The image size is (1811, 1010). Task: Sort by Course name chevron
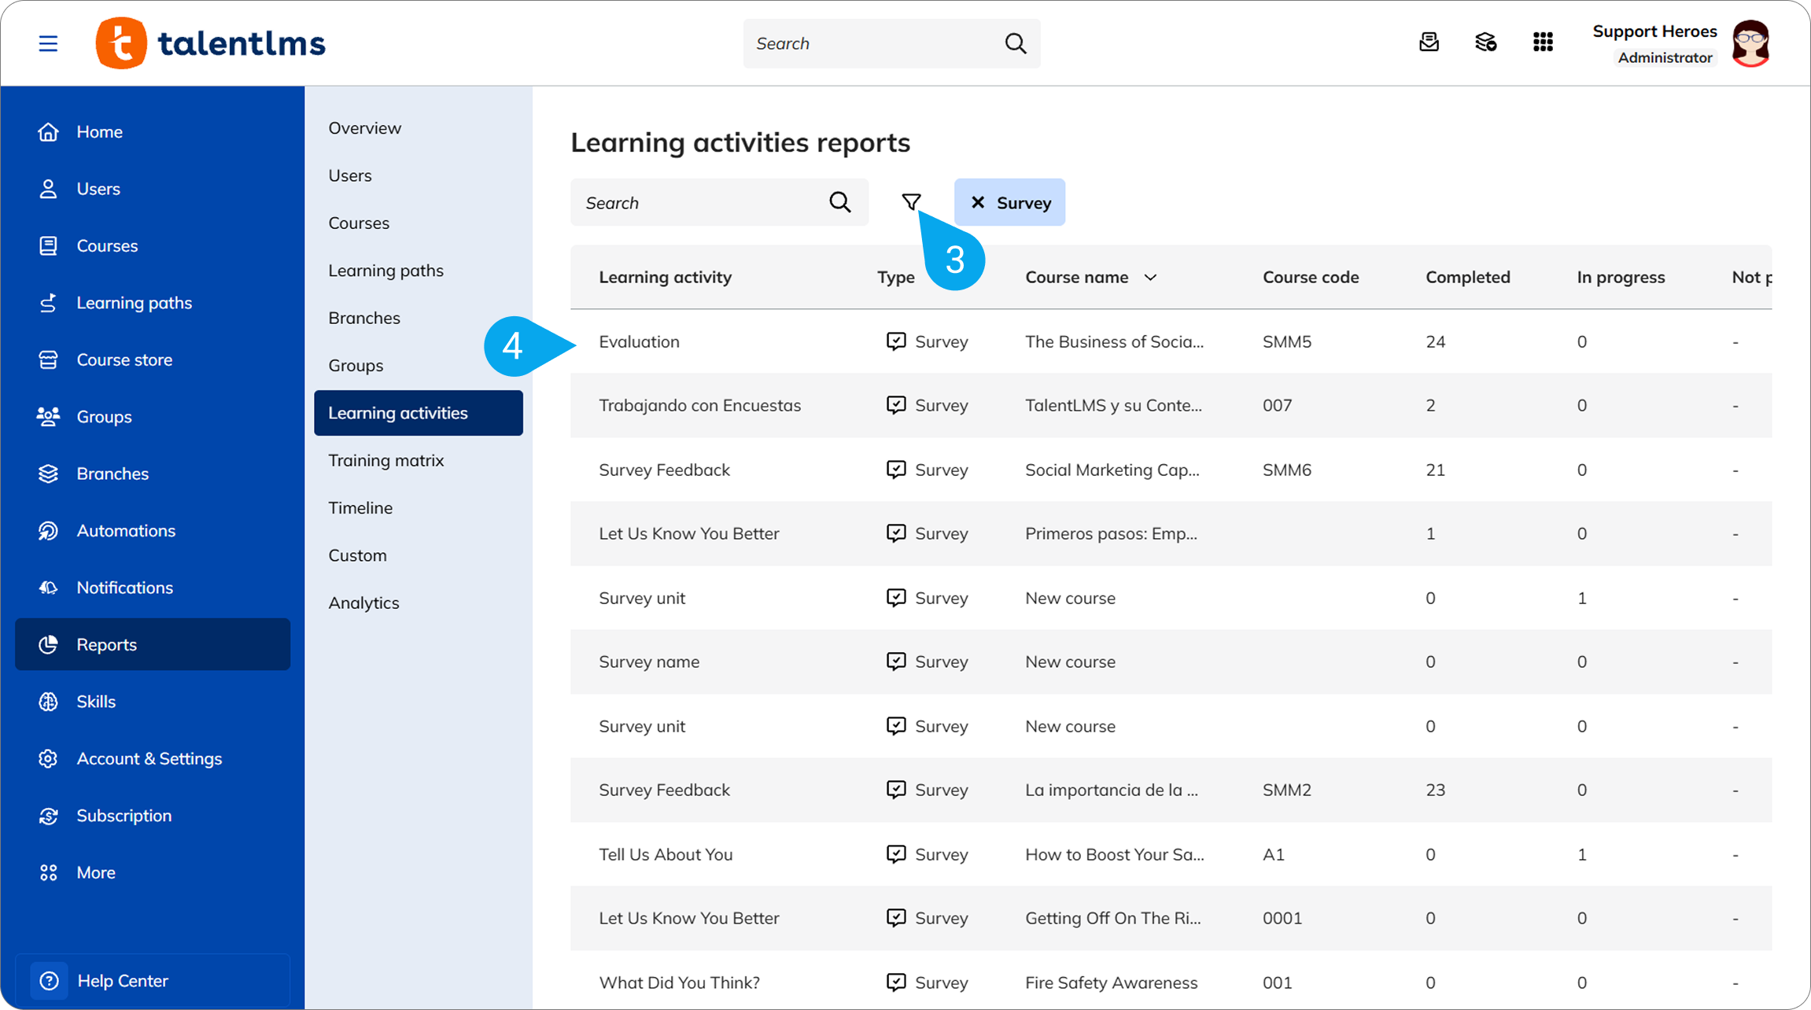pos(1150,278)
